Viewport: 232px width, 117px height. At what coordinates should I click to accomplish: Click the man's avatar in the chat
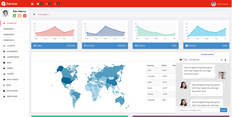(x=222, y=75)
